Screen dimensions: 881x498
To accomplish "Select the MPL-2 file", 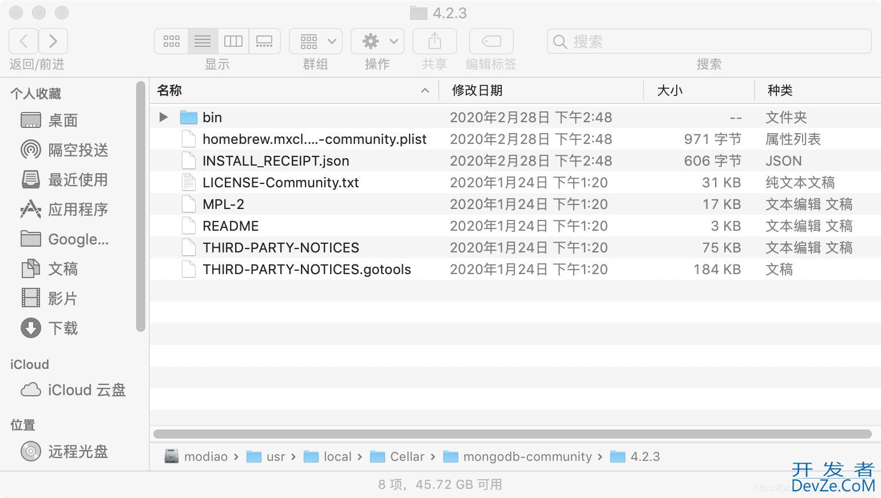I will click(x=224, y=204).
